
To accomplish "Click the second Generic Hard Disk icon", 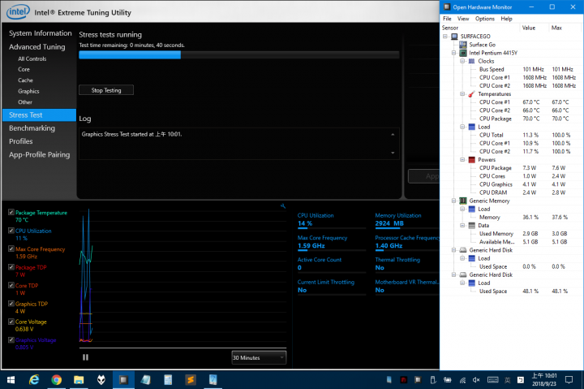I will pyautogui.click(x=463, y=274).
